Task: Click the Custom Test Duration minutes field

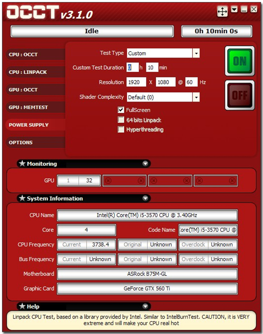Action: click(152, 68)
